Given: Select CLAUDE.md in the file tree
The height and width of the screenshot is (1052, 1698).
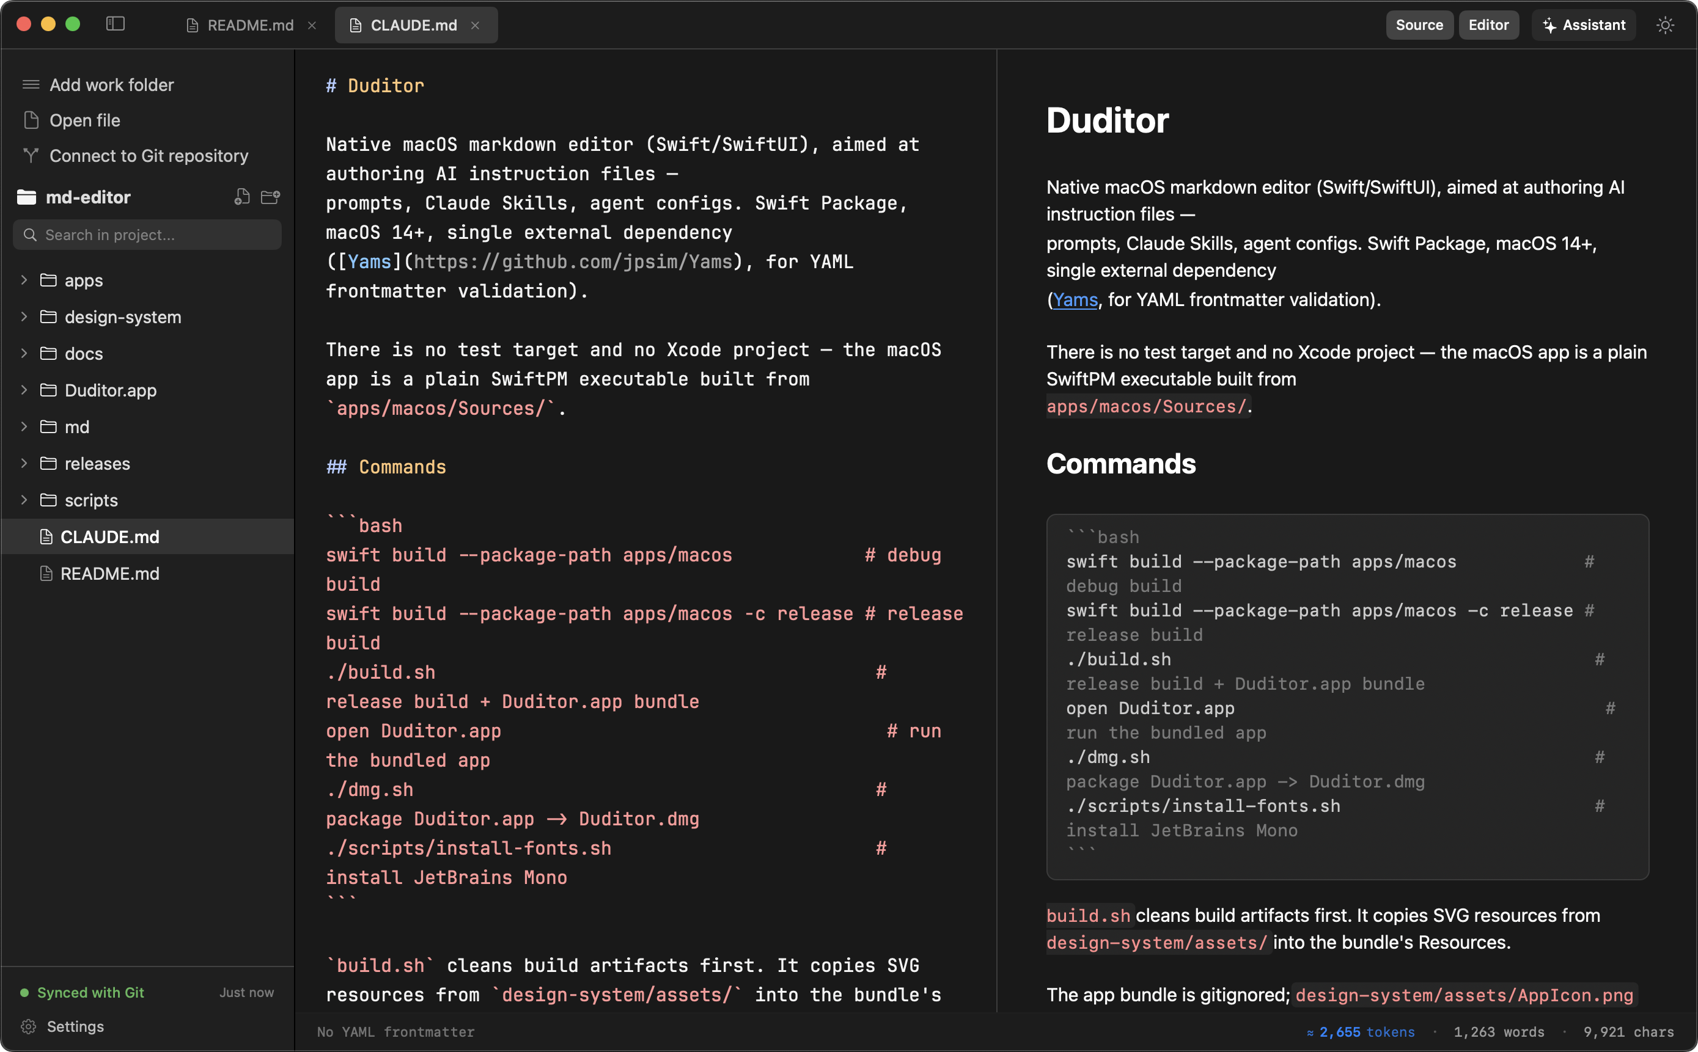Looking at the screenshot, I should click(147, 536).
